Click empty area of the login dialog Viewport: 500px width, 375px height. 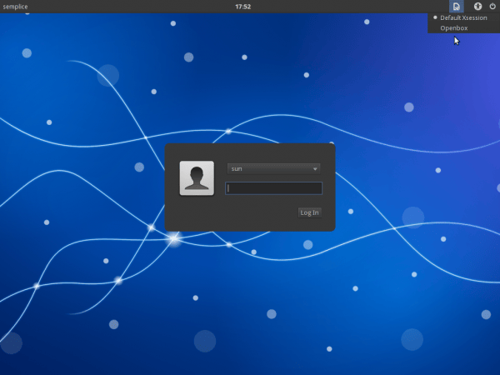point(250,154)
